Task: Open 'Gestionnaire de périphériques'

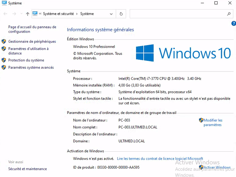Action: tap(32, 41)
